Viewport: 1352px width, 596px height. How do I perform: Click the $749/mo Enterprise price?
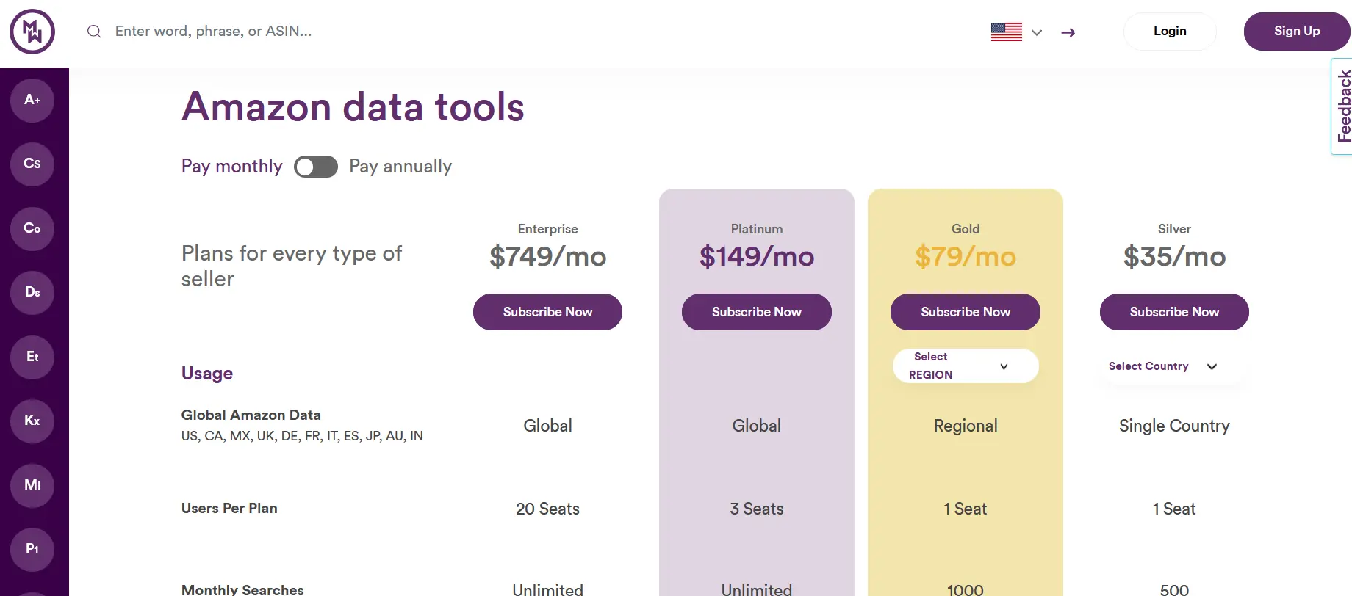pos(548,257)
